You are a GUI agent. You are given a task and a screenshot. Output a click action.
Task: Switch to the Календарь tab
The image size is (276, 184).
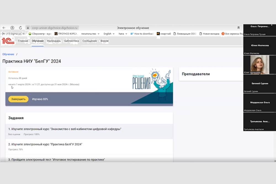coord(54,41)
